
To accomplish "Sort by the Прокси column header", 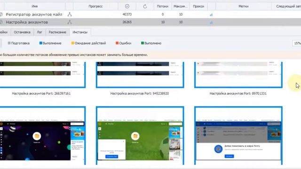I will click(198, 6).
